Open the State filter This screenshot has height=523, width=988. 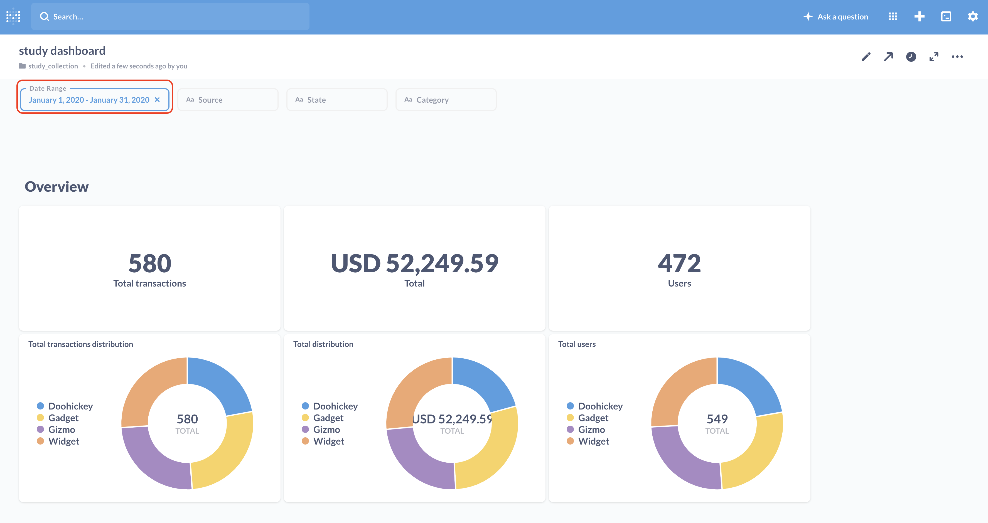pyautogui.click(x=337, y=100)
